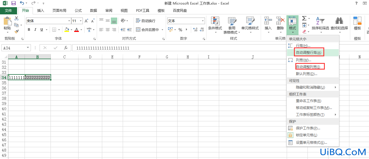Image resolution: width=369 pixels, height=159 pixels.
Task: Expand Hide and Unhide (隐藏和取消隐藏) submenu
Action: pos(313,87)
